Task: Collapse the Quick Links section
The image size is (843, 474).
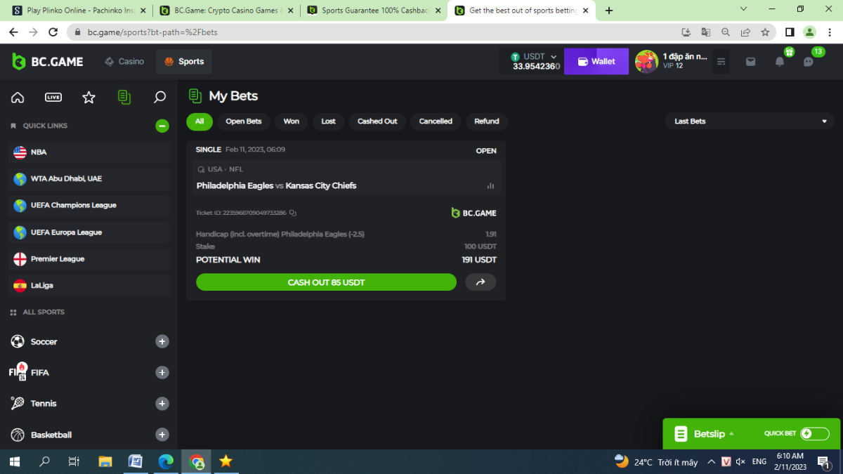Action: click(x=162, y=126)
